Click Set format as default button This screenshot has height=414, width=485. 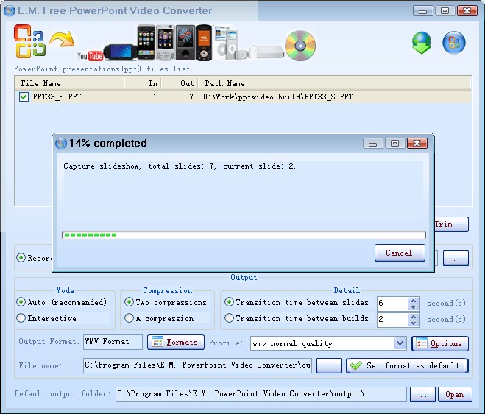click(x=407, y=365)
